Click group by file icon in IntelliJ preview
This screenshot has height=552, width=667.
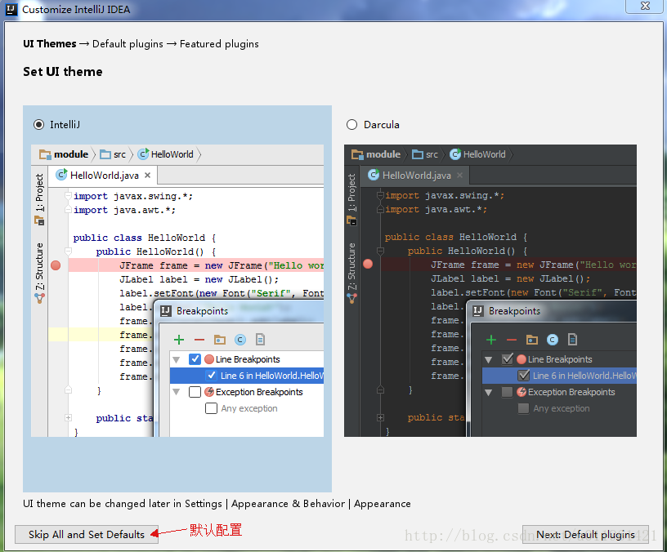click(x=260, y=340)
